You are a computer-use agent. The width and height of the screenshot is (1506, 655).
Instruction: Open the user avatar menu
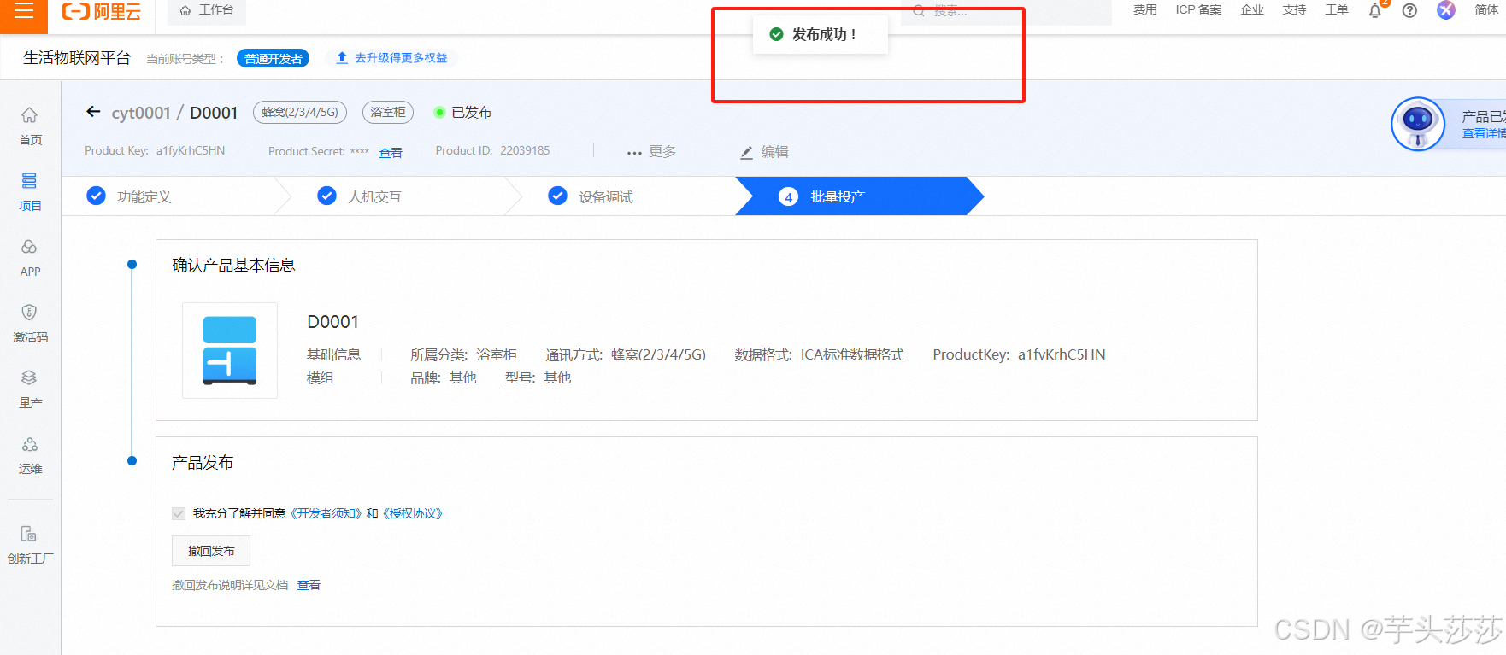click(x=1446, y=10)
